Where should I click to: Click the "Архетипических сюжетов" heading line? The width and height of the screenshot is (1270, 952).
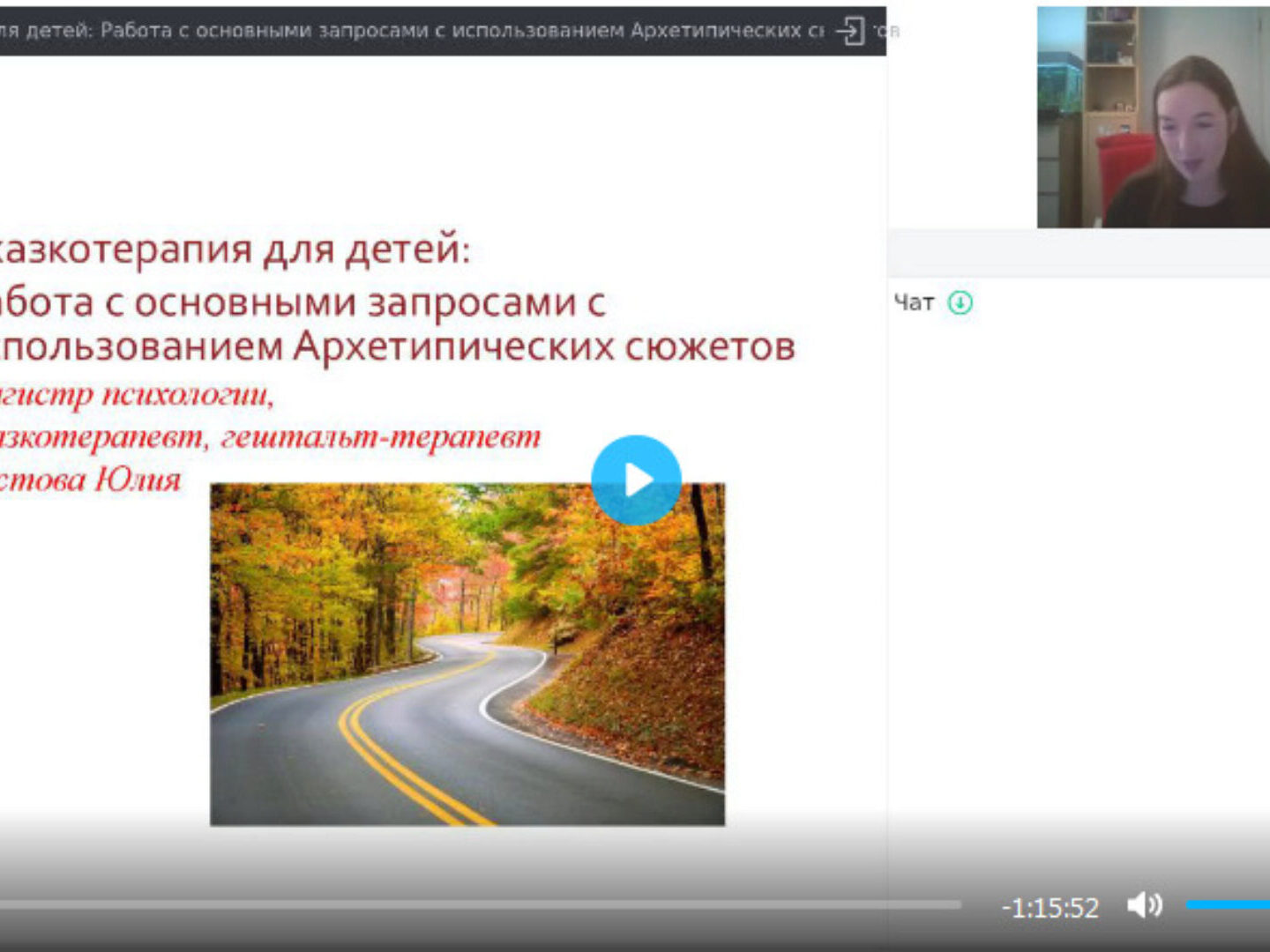click(397, 346)
